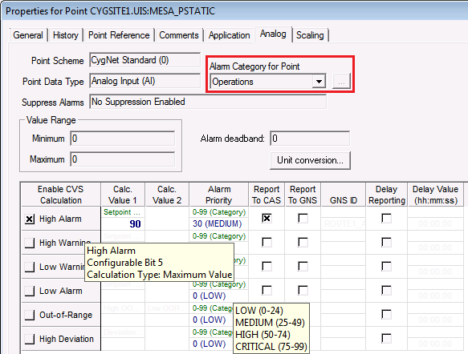The width and height of the screenshot is (468, 354).
Task: Enable the Out-of-Range calculation checkbox
Action: [30, 315]
